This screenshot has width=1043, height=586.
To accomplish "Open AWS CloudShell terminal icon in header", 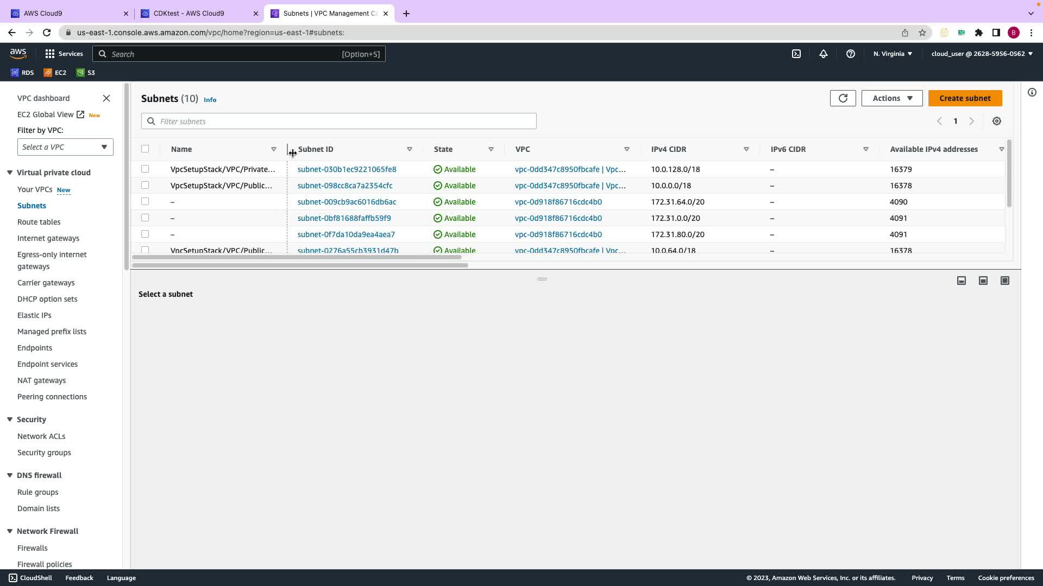I will (x=796, y=54).
